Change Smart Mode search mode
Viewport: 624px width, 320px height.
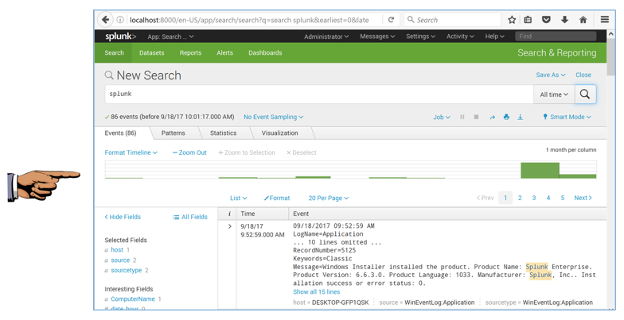coord(567,118)
